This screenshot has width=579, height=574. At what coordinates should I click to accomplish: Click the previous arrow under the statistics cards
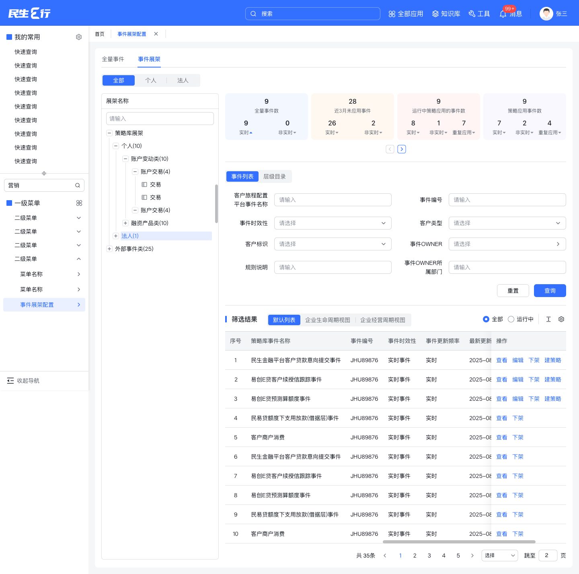click(390, 149)
